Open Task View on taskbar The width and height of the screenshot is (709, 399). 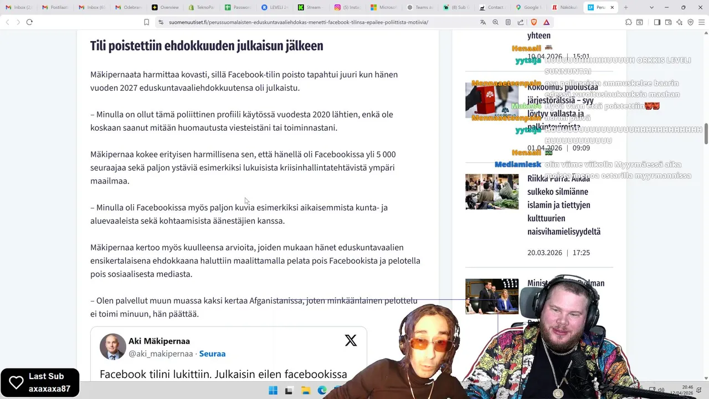(289, 391)
